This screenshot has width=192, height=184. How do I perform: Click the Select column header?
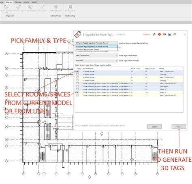point(79,68)
